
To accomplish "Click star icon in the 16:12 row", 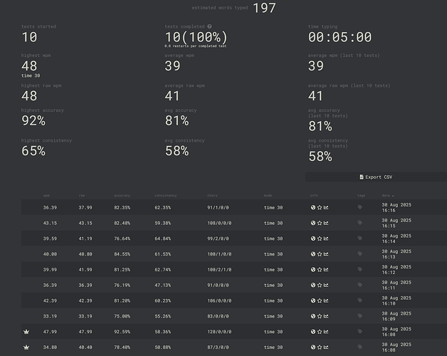I will click(x=320, y=269).
